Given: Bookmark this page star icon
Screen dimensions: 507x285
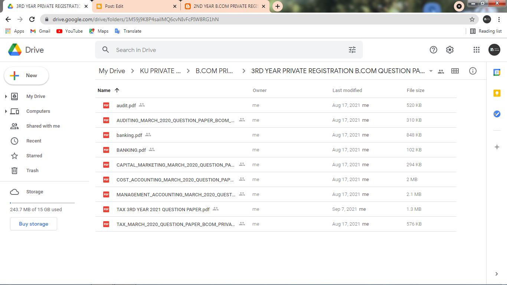Looking at the screenshot, I should 472,19.
